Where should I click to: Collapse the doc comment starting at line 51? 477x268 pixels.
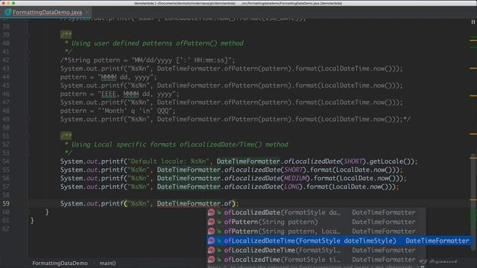coord(28,136)
